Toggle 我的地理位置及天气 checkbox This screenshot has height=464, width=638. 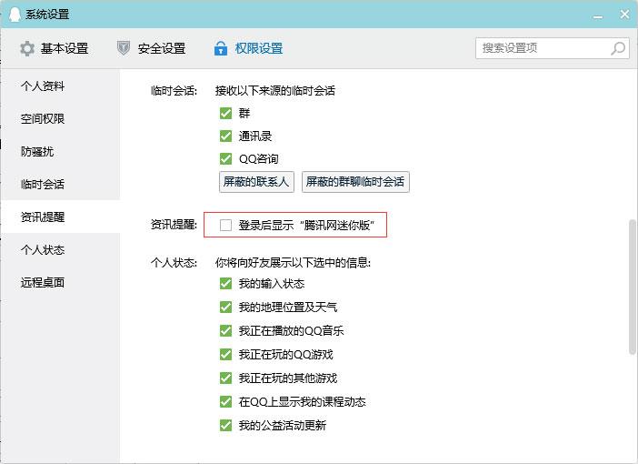tap(225, 308)
